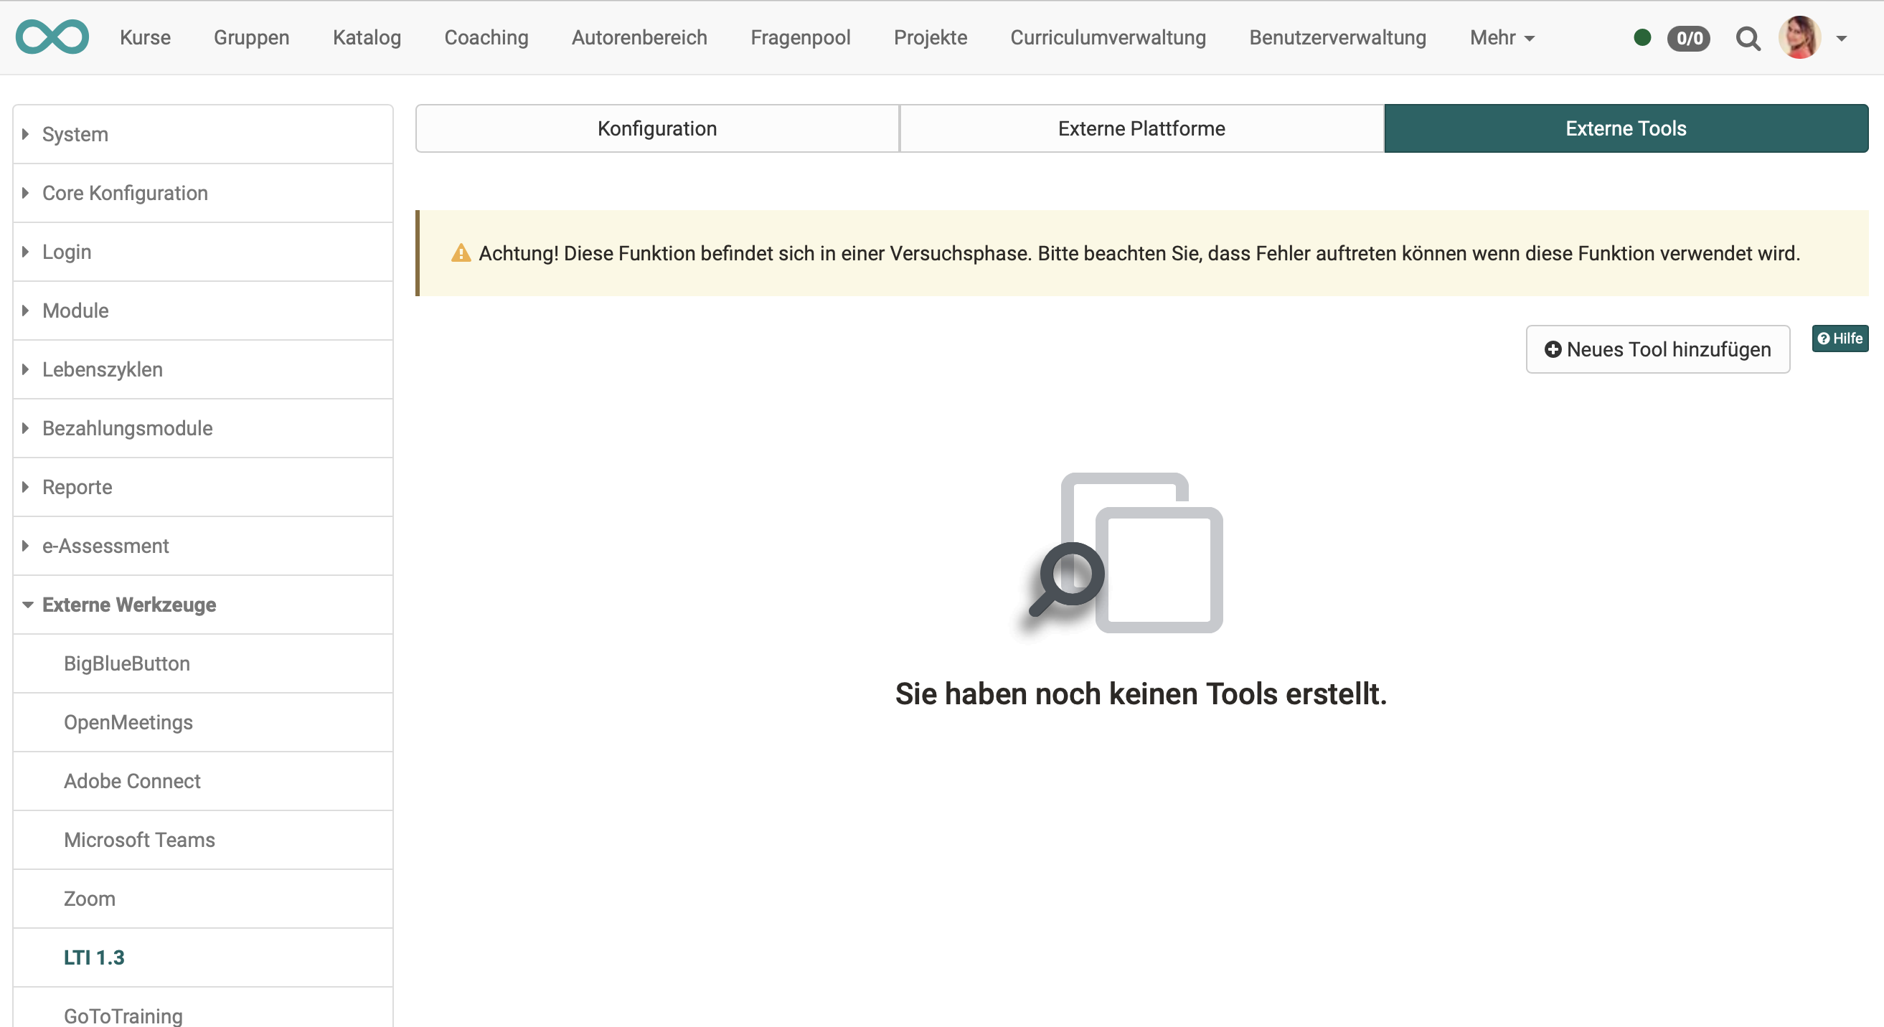This screenshot has height=1027, width=1884.
Task: Switch to the Externe Plattforme tab
Action: point(1141,128)
